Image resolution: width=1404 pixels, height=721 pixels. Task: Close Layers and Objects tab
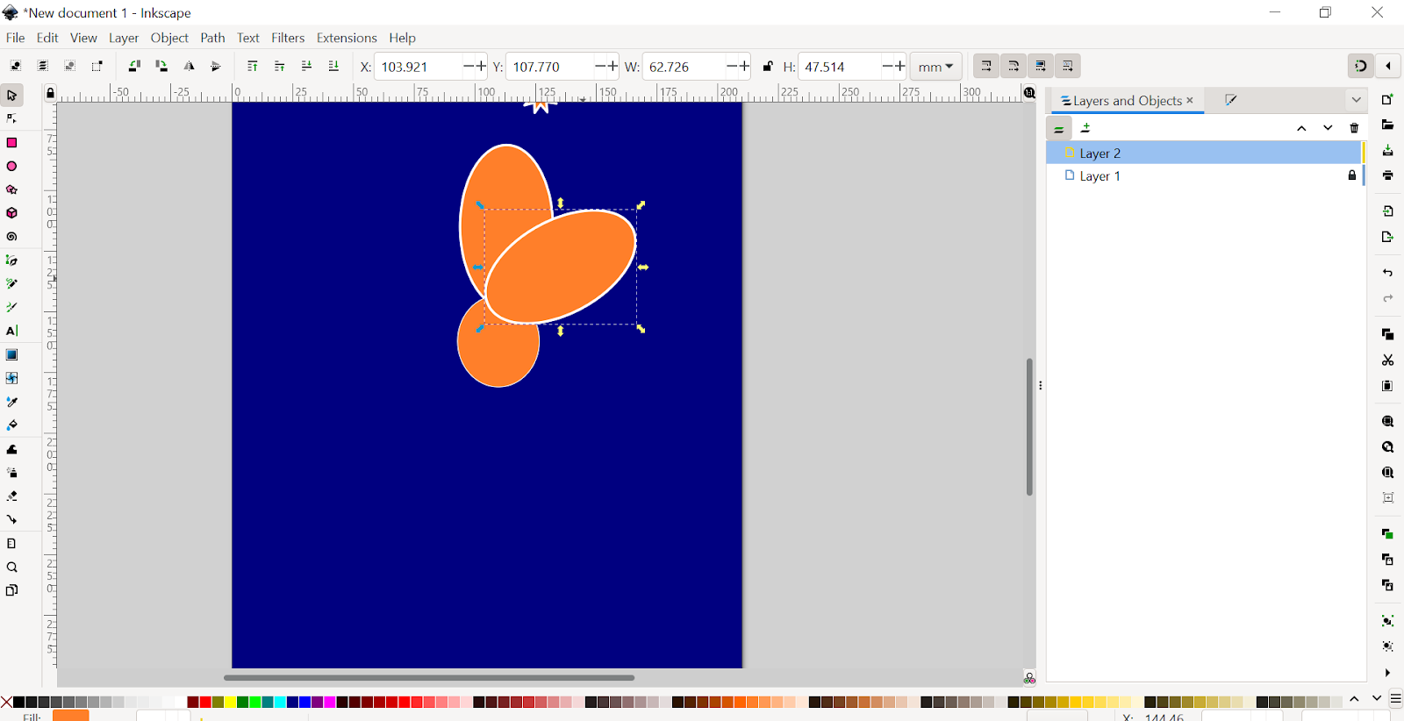pos(1190,100)
